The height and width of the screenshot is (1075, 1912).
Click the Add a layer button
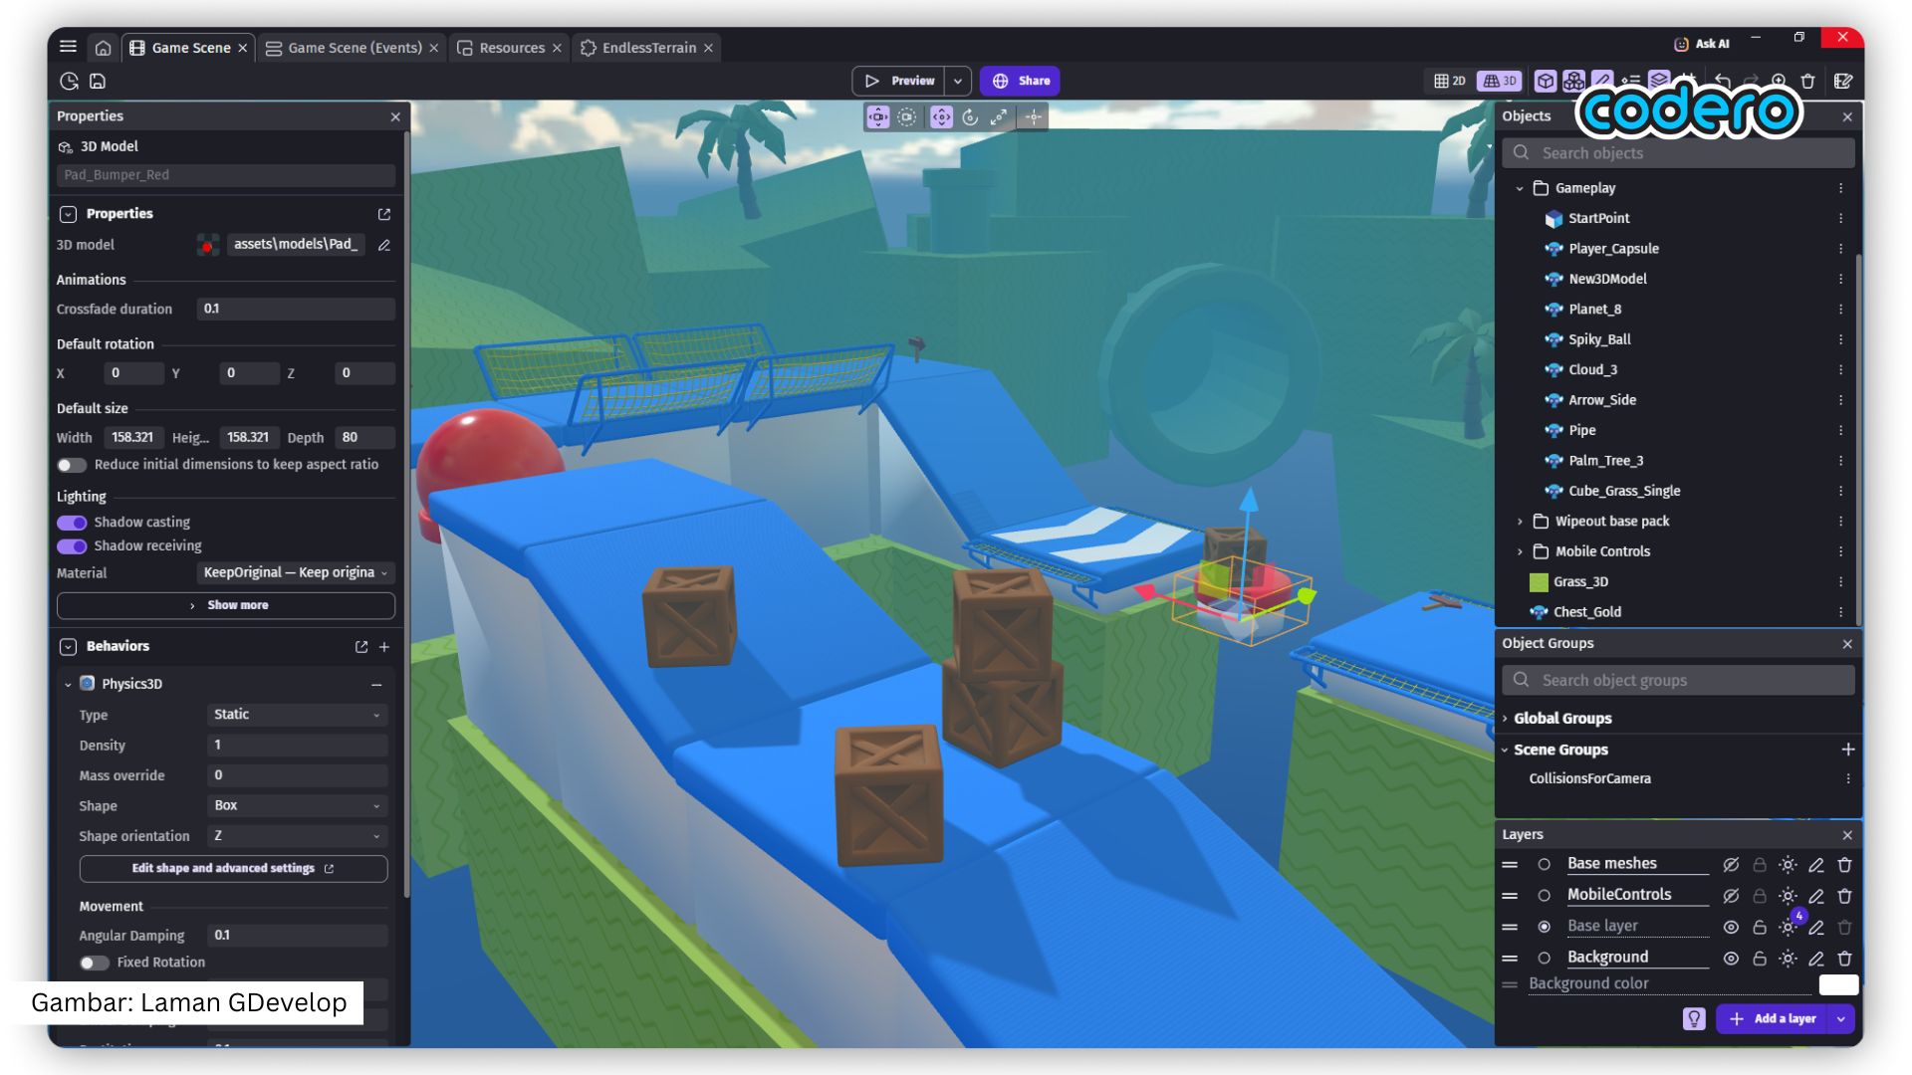click(1773, 1018)
